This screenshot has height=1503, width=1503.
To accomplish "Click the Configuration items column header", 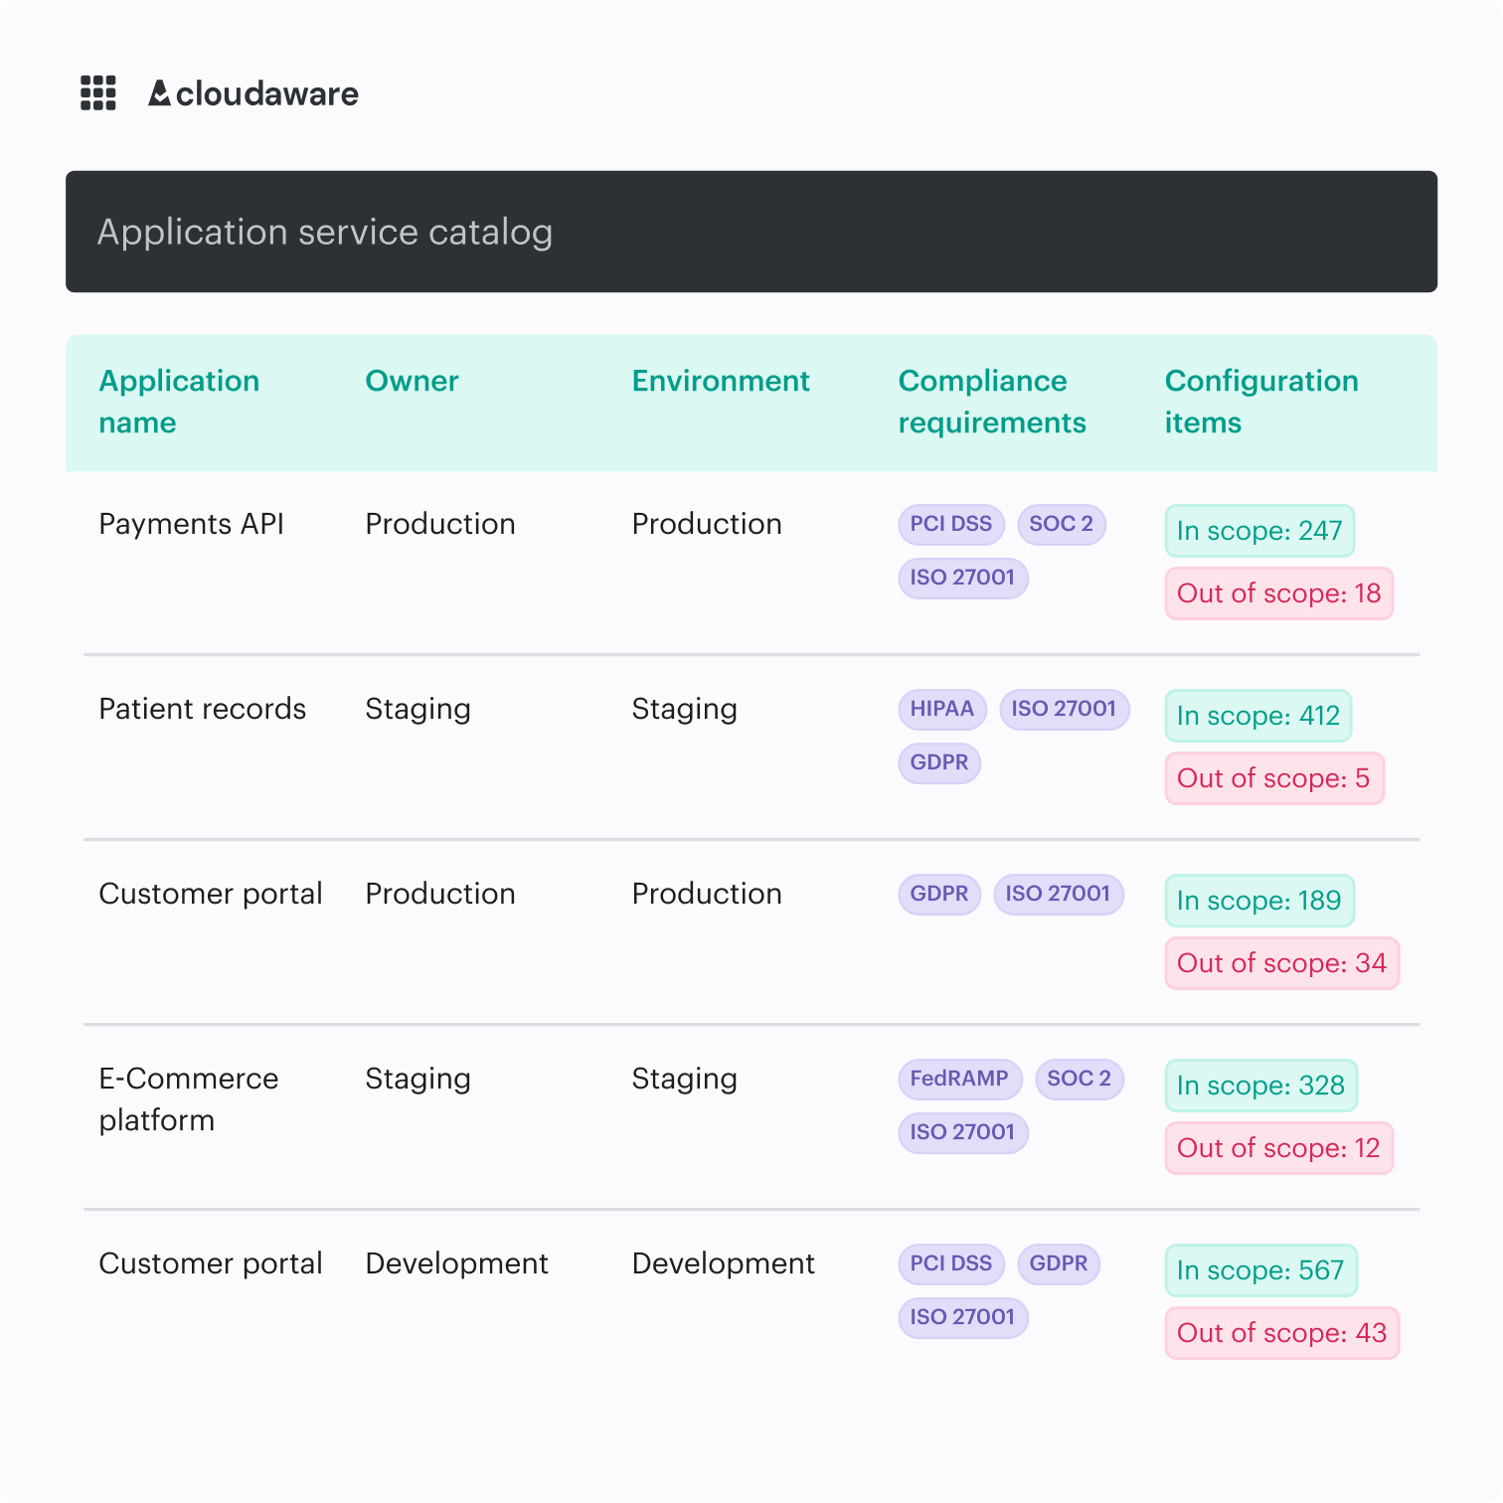I will [x=1260, y=402].
